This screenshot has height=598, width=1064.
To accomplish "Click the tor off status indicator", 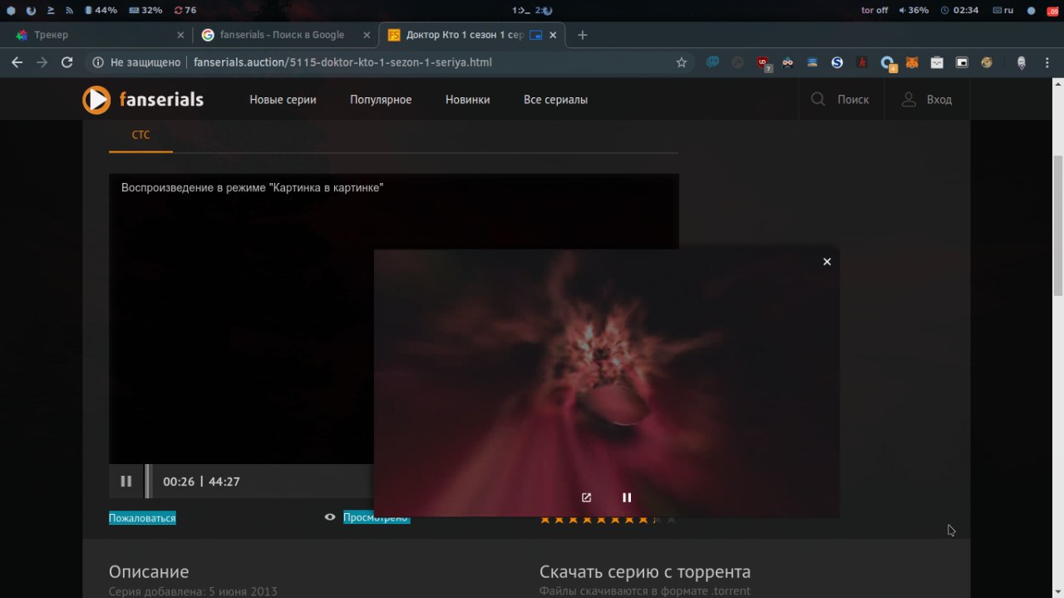I will (x=874, y=10).
